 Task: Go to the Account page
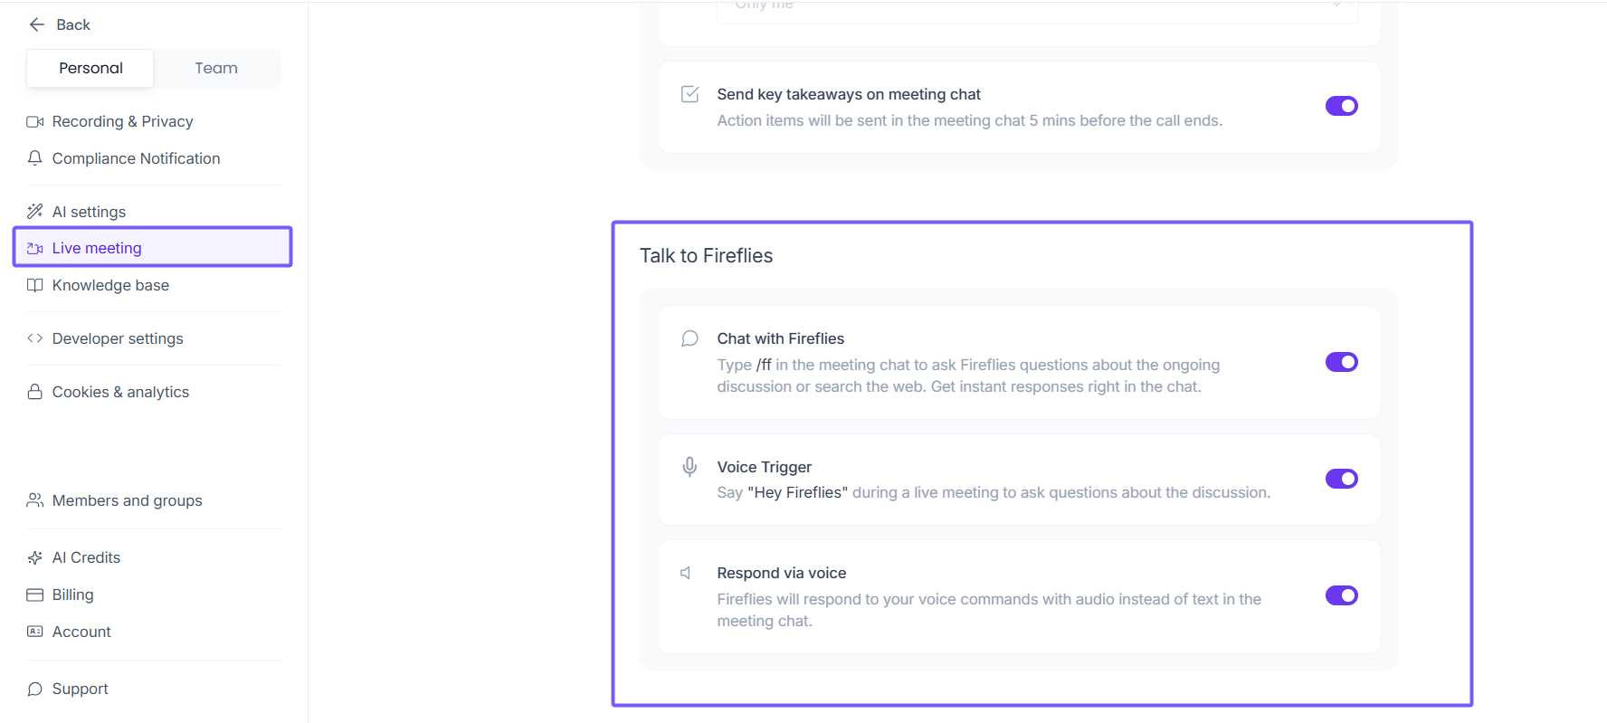pyautogui.click(x=81, y=632)
